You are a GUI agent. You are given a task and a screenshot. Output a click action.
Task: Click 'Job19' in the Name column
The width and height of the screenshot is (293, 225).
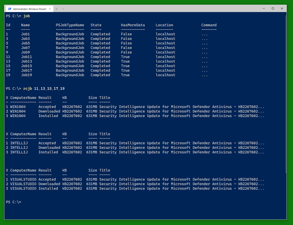point(26,75)
